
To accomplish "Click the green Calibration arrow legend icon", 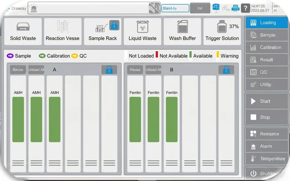I will [42, 56].
